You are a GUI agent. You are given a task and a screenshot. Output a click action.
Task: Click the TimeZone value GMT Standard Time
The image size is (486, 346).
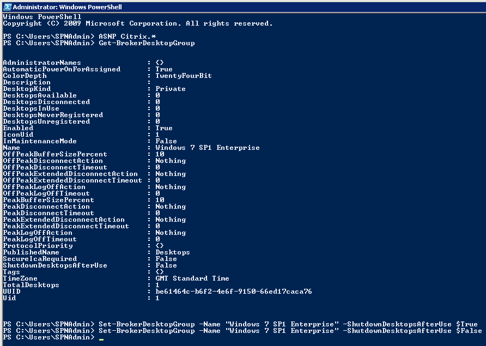(192, 278)
